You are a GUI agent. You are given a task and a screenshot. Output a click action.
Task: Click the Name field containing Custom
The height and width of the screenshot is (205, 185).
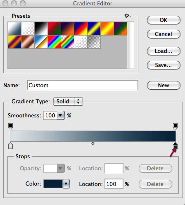[x=83, y=85]
